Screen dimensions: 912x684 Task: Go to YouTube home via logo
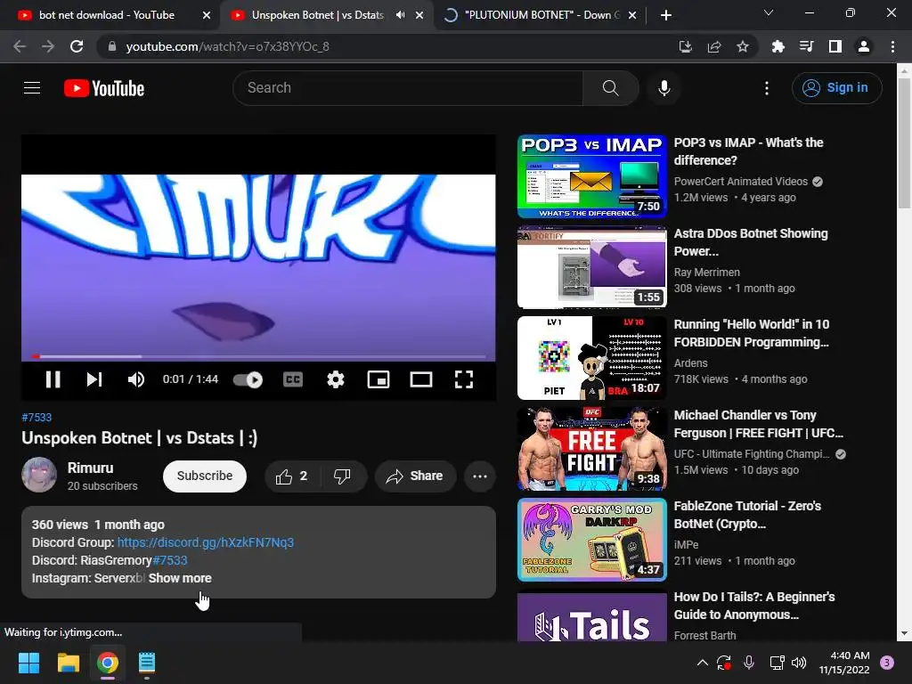tap(104, 88)
